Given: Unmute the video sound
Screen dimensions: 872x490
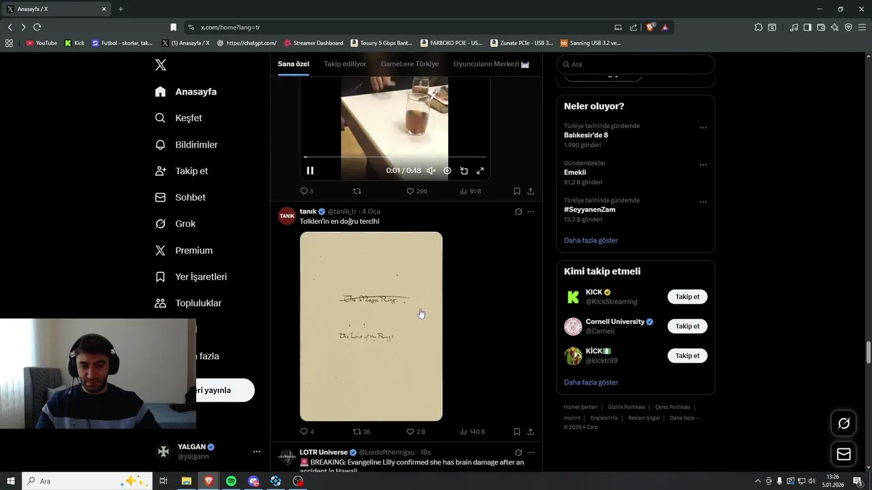Looking at the screenshot, I should click(x=431, y=171).
